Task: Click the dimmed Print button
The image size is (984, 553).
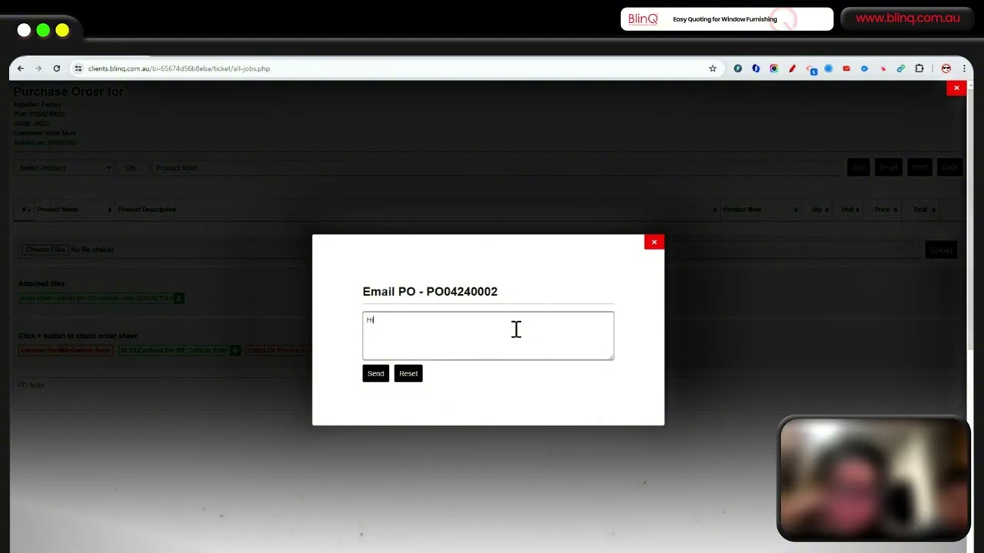Action: coord(919,167)
